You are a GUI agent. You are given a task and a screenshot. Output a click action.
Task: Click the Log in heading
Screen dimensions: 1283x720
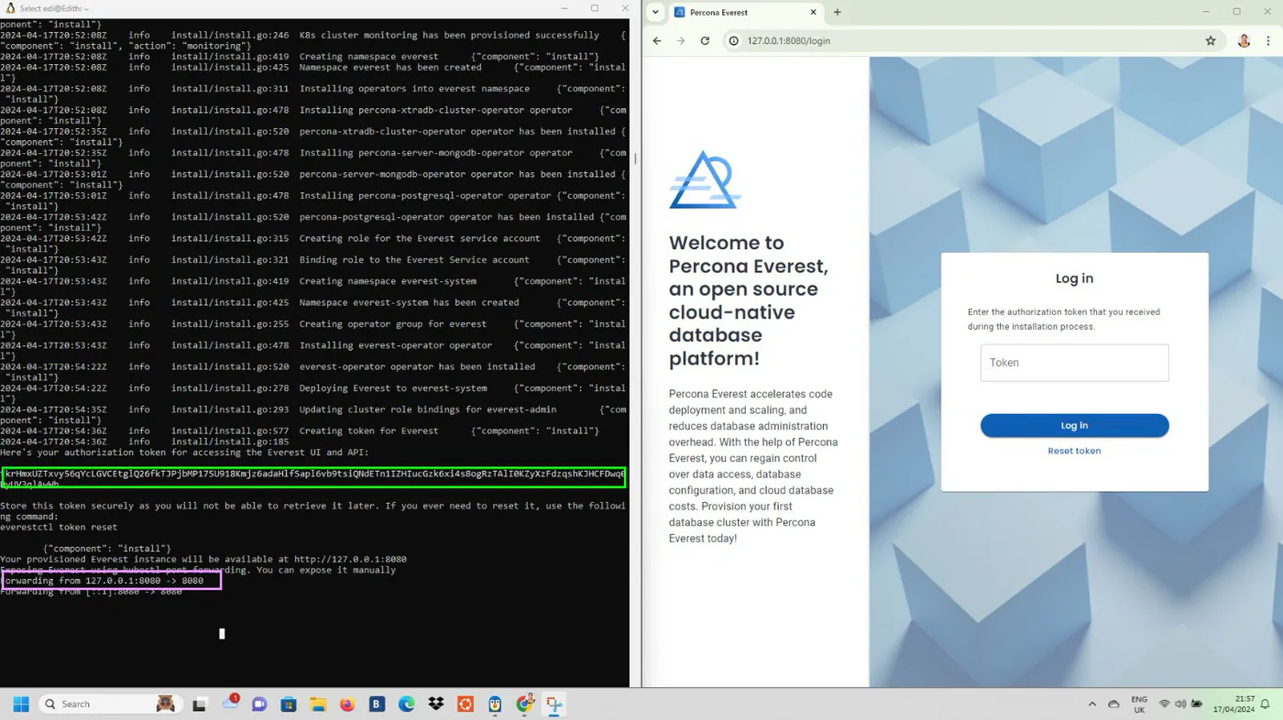pyautogui.click(x=1074, y=278)
